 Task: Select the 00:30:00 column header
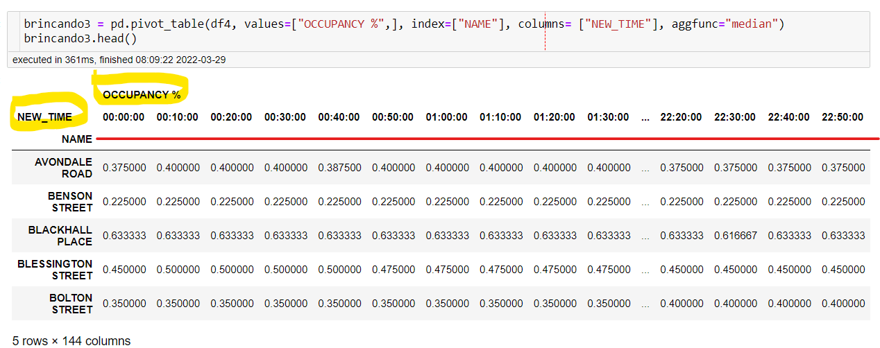coord(285,117)
